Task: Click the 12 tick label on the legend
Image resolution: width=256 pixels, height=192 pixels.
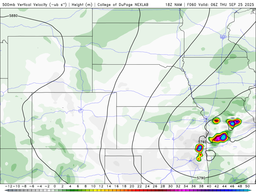Action: (x=101, y=186)
